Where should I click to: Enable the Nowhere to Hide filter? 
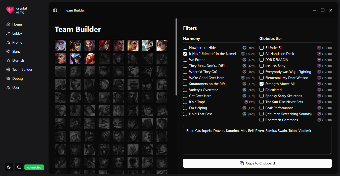(185, 48)
